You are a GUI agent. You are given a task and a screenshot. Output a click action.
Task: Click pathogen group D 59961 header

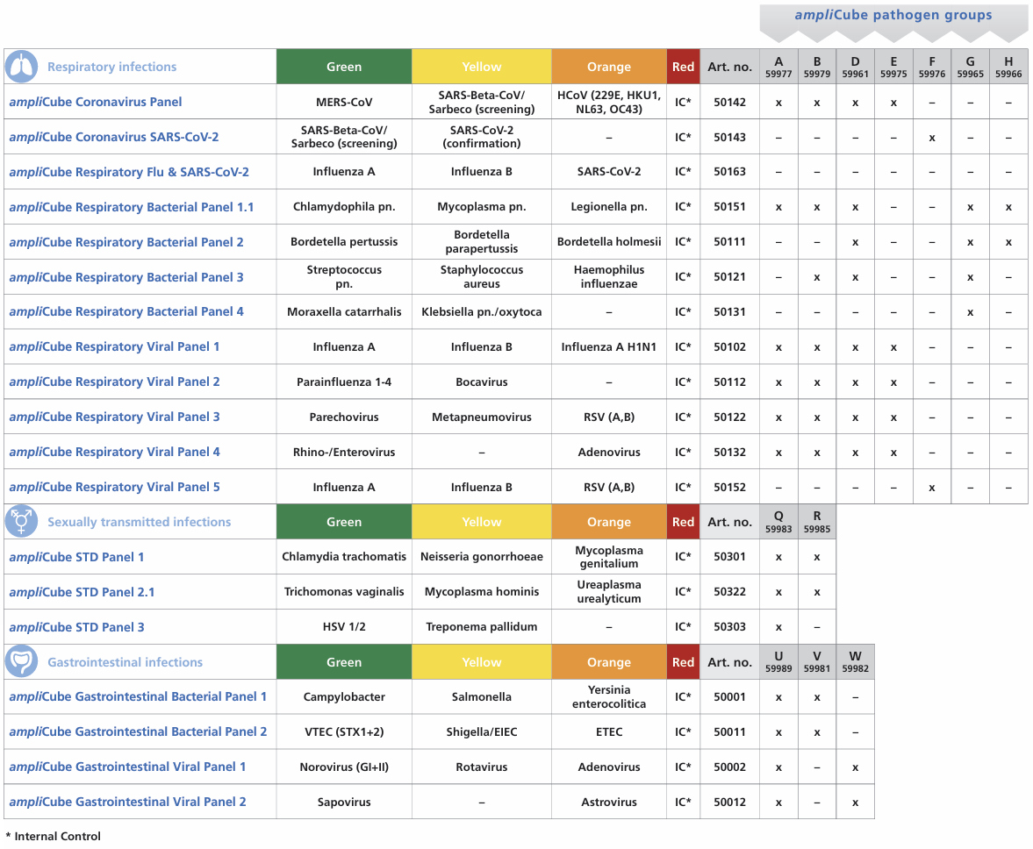(x=855, y=67)
